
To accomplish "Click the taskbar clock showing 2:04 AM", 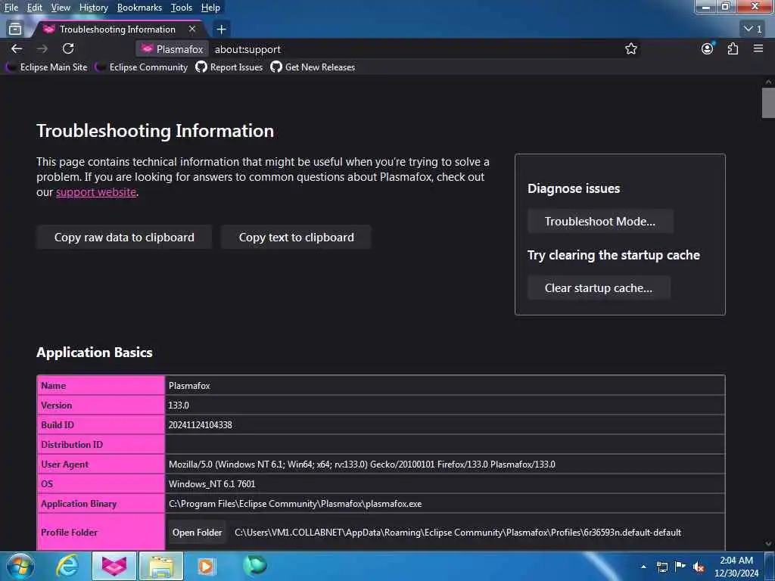I will click(x=736, y=567).
